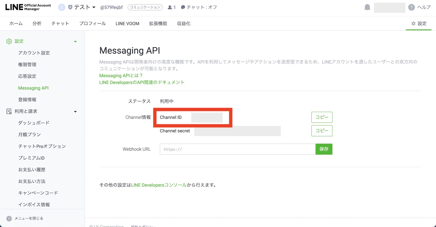Collapse the 設定 sidebar section arrow

pyautogui.click(x=75, y=42)
